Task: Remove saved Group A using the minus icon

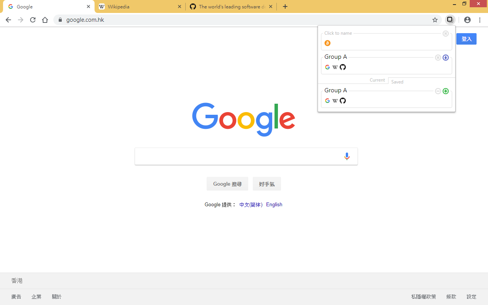Action: coord(438,91)
